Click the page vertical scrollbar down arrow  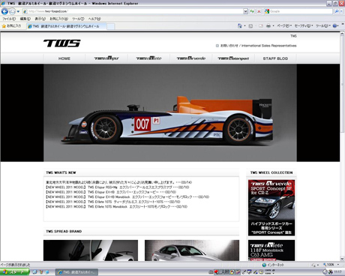click(342, 259)
